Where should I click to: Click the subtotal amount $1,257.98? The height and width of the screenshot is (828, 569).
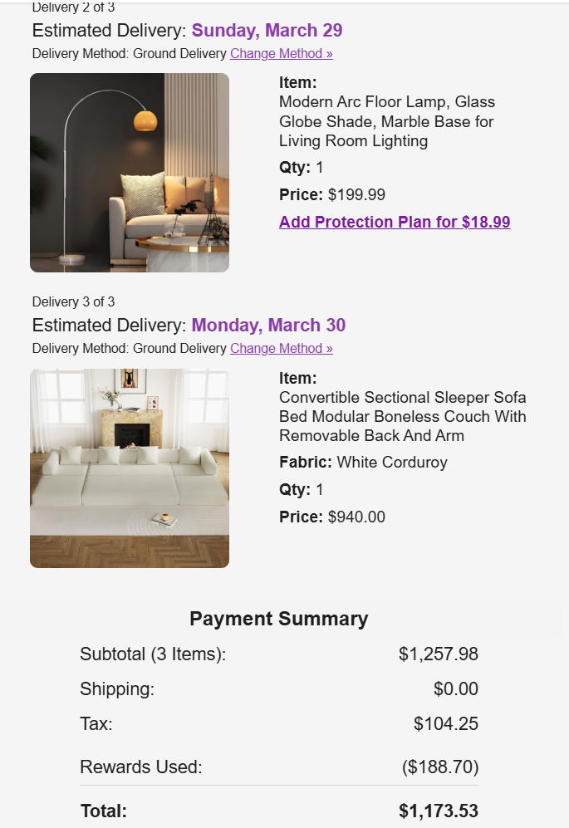[x=438, y=654]
